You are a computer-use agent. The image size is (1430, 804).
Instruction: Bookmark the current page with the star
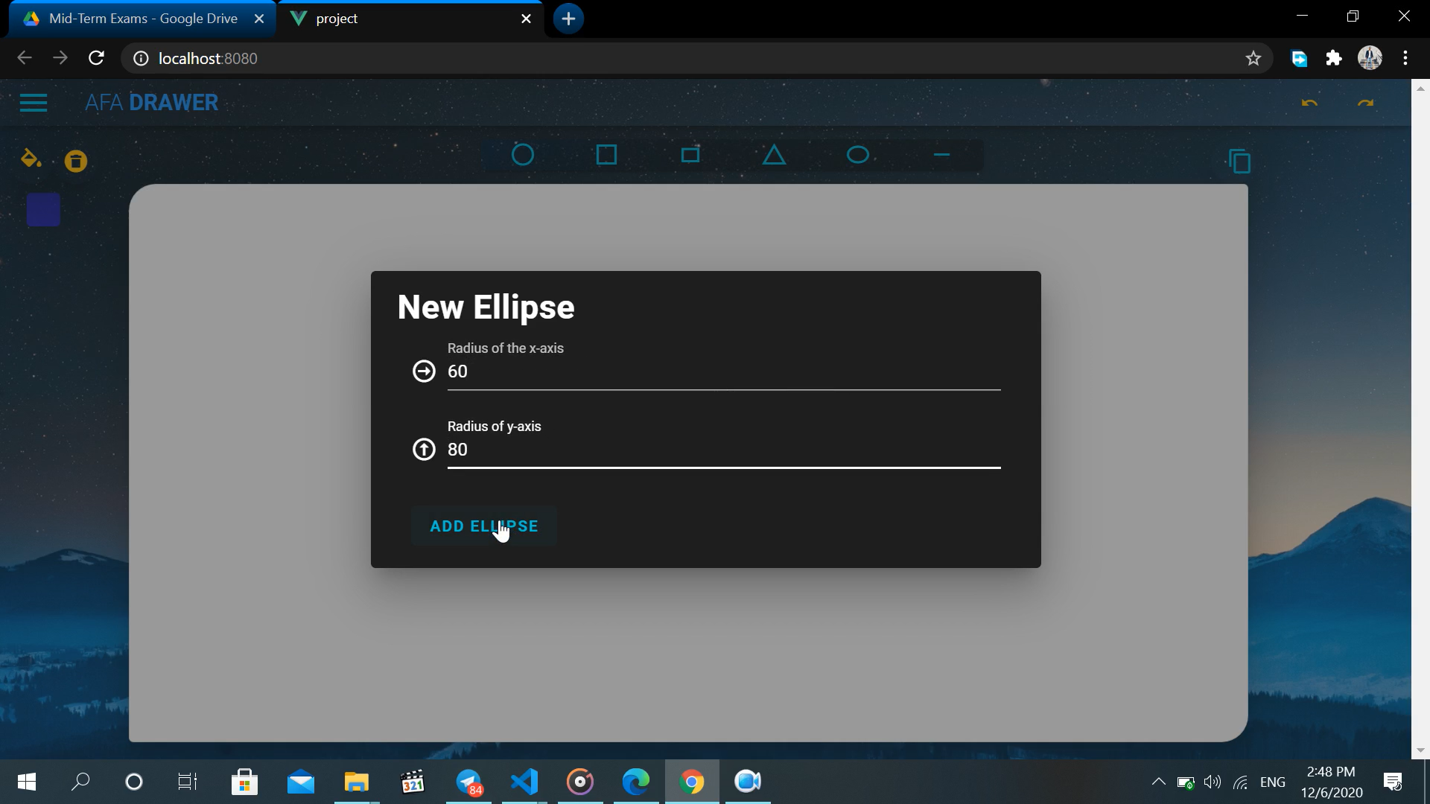[1253, 57]
